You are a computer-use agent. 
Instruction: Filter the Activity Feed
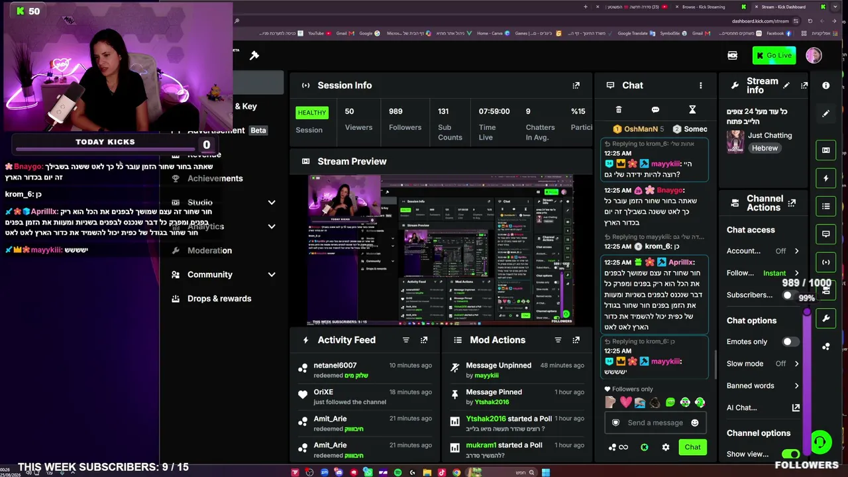click(406, 340)
